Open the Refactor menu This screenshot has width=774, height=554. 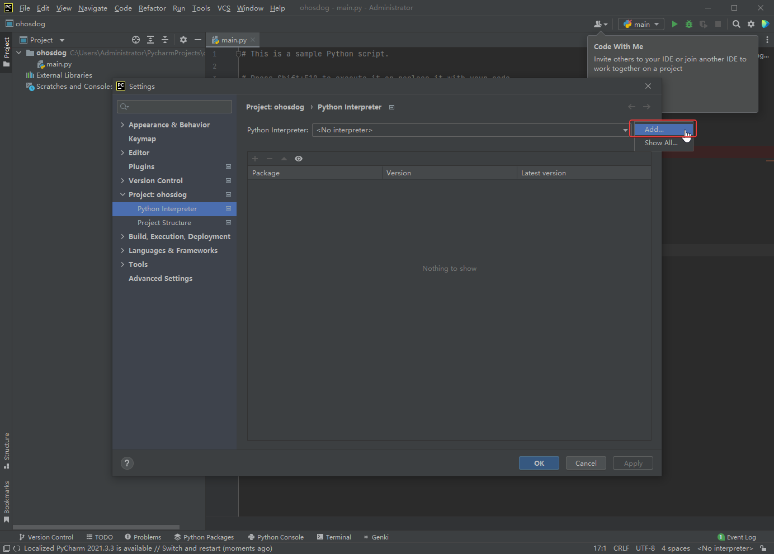click(x=152, y=8)
